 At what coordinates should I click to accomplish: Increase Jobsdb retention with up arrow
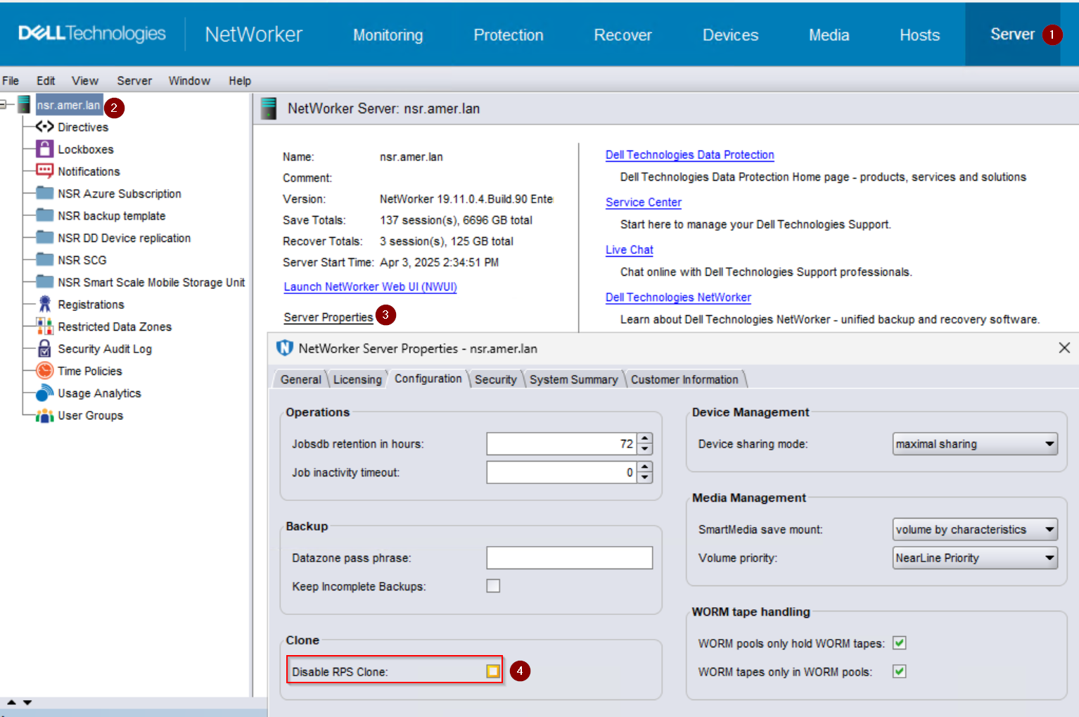(644, 438)
